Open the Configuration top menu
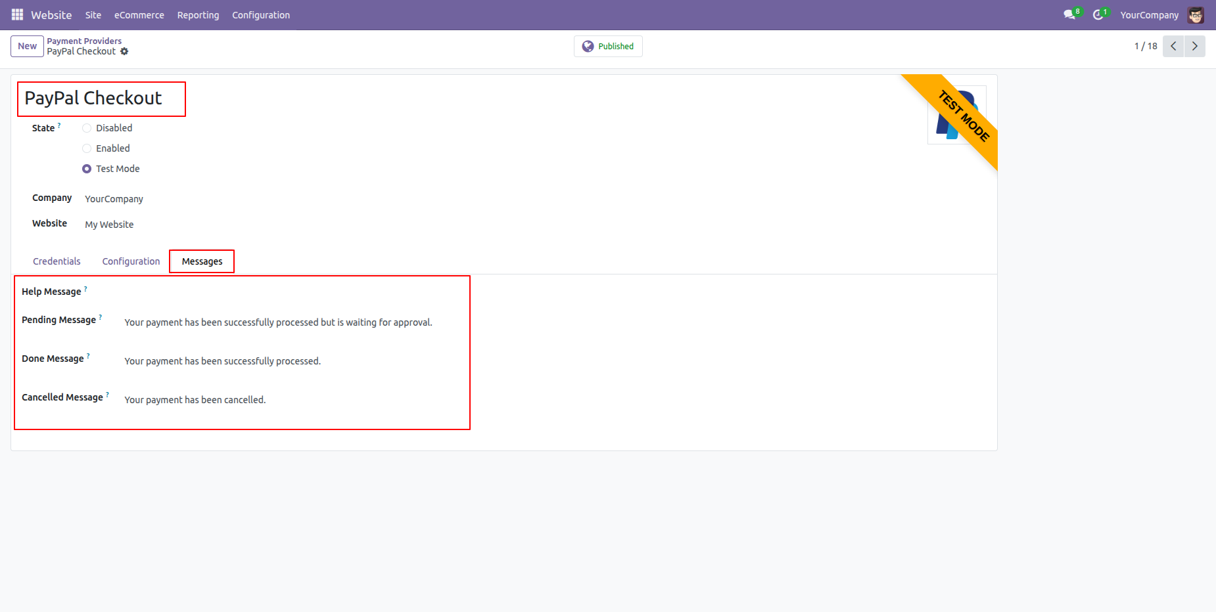The image size is (1216, 612). 261,14
